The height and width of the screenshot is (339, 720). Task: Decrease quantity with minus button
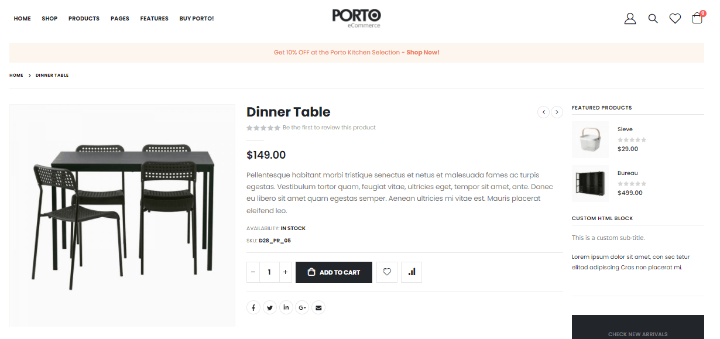[253, 272]
